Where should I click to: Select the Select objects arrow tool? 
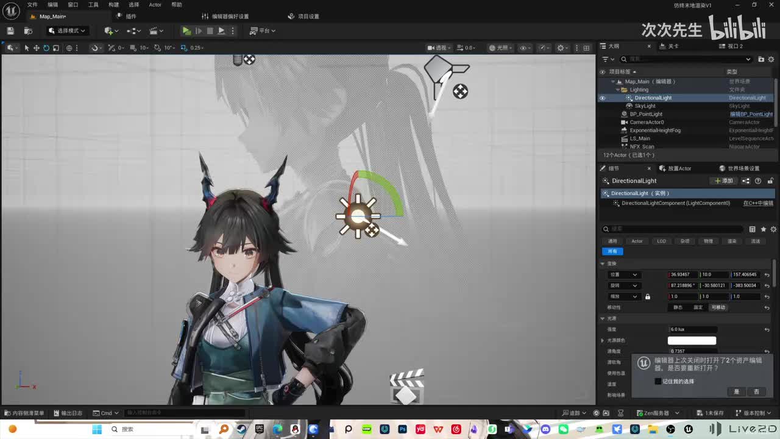coord(27,48)
